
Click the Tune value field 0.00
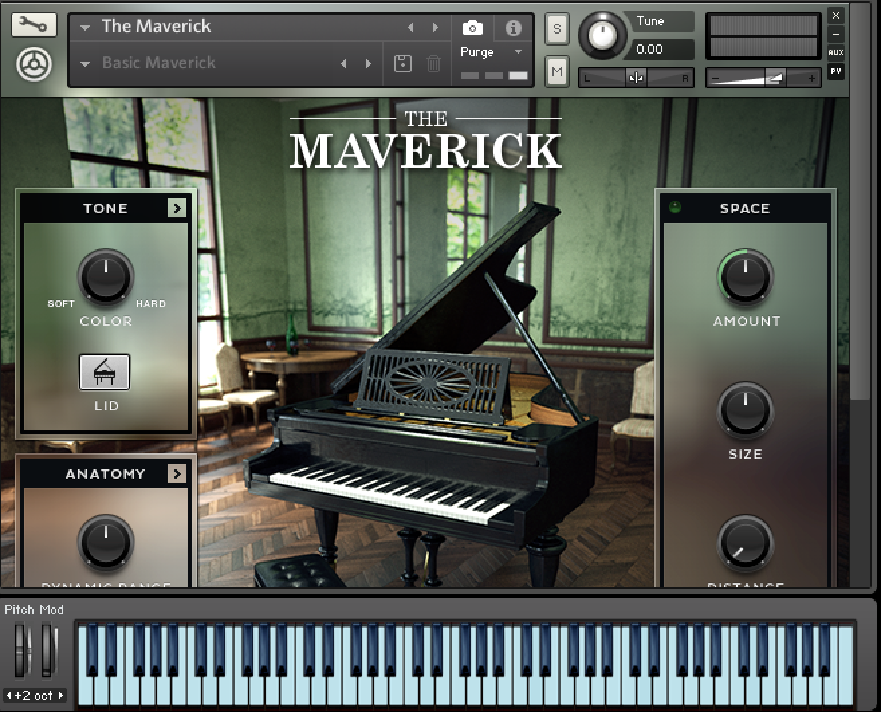coord(662,49)
